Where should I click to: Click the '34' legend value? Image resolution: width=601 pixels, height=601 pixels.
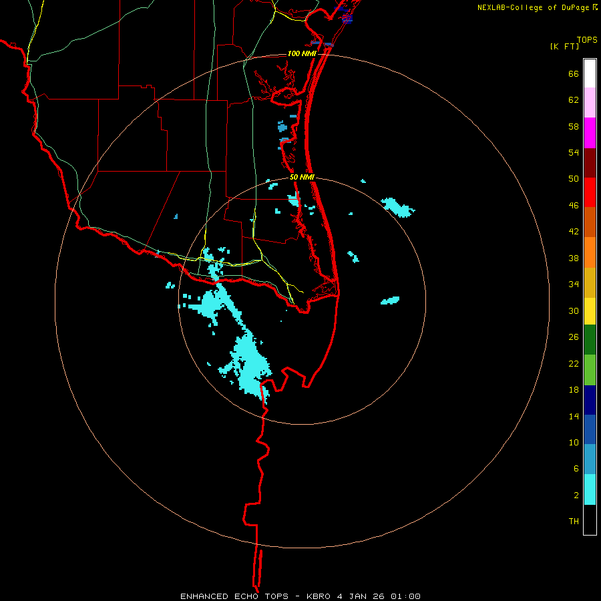(x=574, y=284)
